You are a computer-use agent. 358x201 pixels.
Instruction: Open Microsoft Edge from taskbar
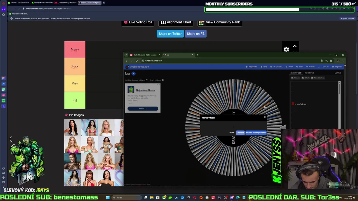click(x=238, y=198)
